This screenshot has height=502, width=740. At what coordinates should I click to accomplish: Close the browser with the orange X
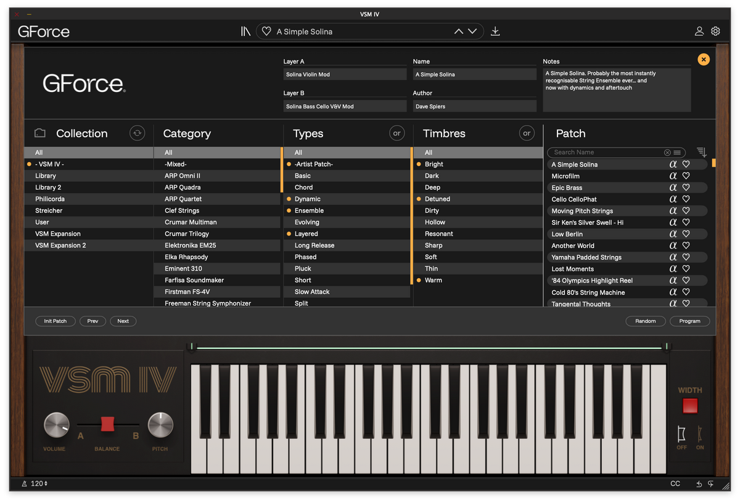pyautogui.click(x=704, y=59)
